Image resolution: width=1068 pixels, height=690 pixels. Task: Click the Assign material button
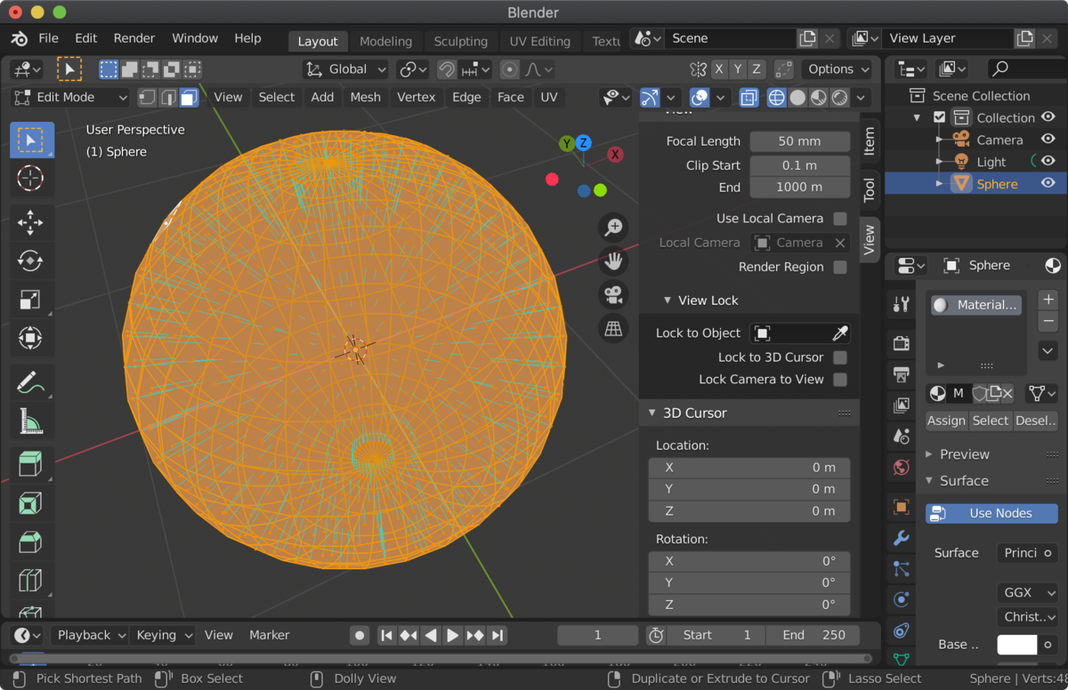(x=946, y=421)
